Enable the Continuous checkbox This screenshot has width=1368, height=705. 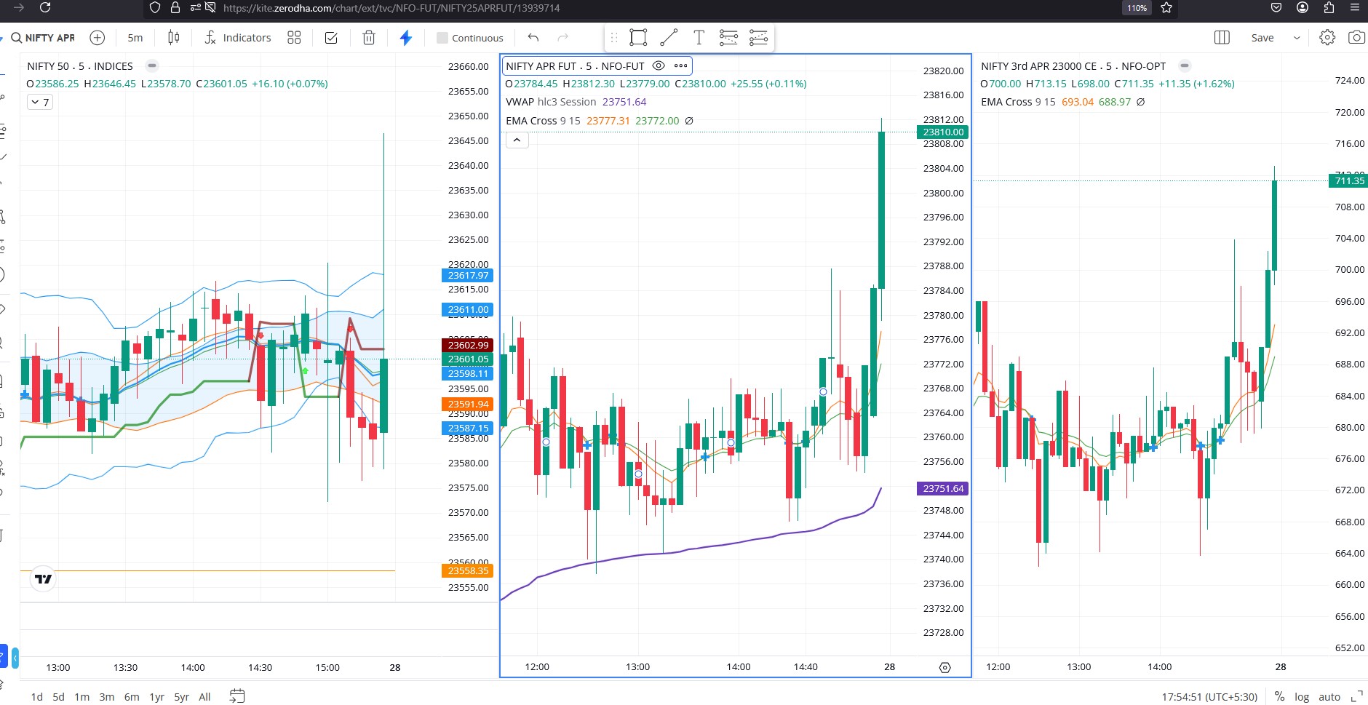(x=469, y=38)
